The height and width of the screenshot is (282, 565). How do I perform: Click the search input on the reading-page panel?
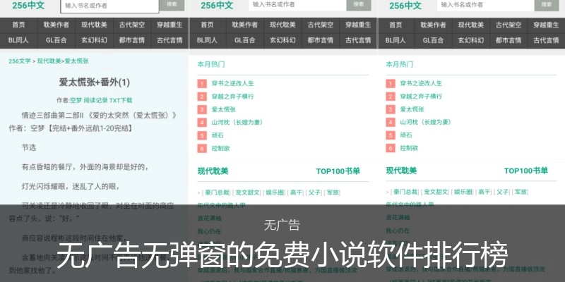(x=110, y=6)
